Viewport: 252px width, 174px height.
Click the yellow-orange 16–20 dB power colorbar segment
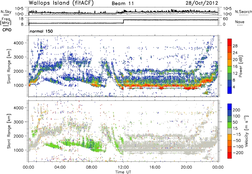(x=230, y=63)
